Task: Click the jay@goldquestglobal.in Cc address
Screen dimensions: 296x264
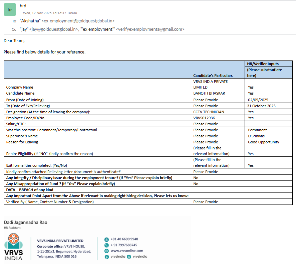Action: [54, 29]
